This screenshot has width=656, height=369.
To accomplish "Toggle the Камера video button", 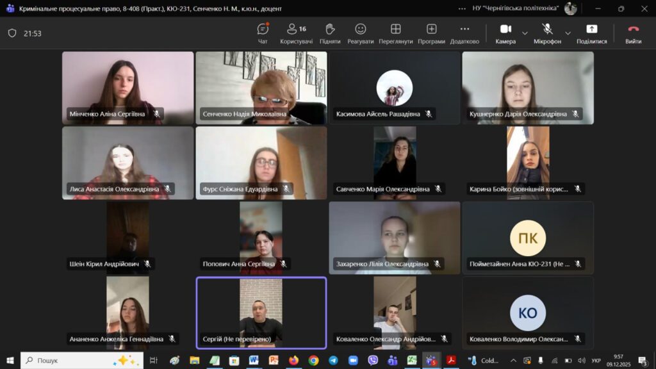I will point(505,33).
